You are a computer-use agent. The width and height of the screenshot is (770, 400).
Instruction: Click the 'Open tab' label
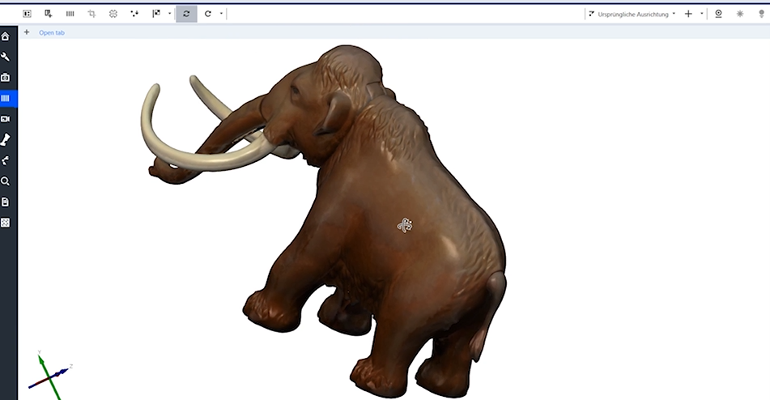pos(52,32)
